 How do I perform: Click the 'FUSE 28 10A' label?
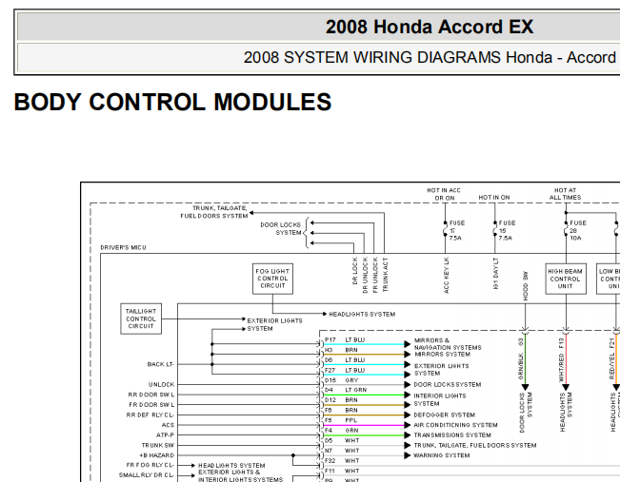coord(577,230)
